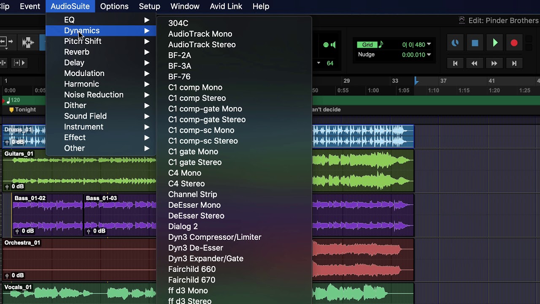Click the Fast Forward button
The width and height of the screenshot is (540, 304).
(x=494, y=63)
